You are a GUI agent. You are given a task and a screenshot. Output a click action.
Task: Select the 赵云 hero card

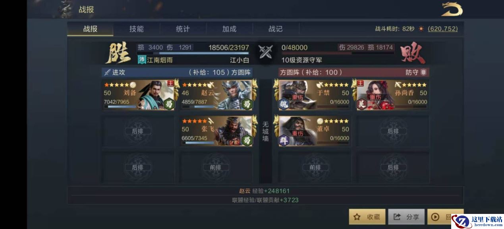pos(216,95)
